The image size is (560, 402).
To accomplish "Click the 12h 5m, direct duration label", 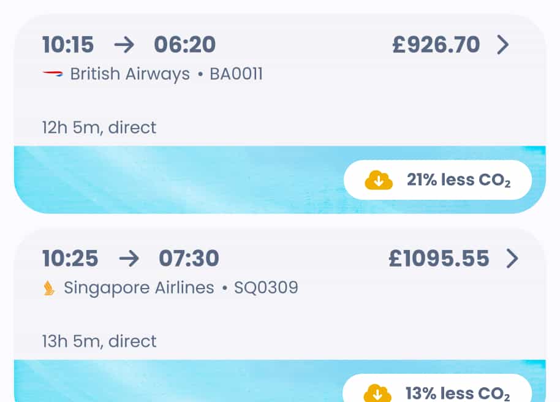I will pos(98,127).
